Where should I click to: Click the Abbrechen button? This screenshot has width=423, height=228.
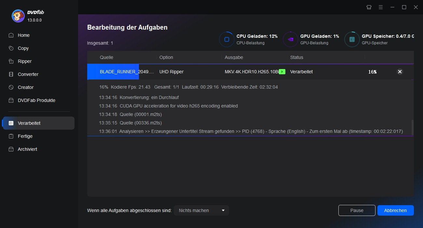pyautogui.click(x=395, y=210)
